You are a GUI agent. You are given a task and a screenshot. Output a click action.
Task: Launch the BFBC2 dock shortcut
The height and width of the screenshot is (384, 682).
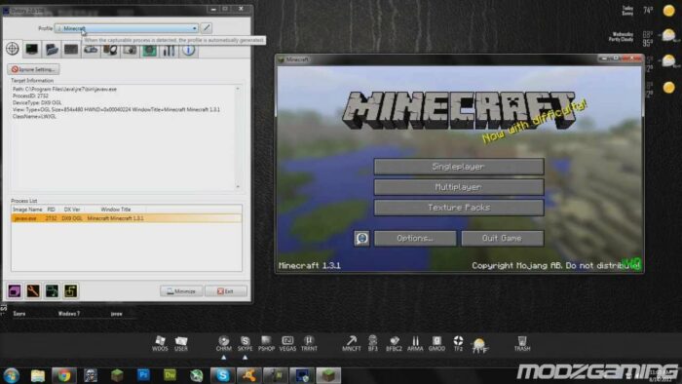(x=394, y=343)
